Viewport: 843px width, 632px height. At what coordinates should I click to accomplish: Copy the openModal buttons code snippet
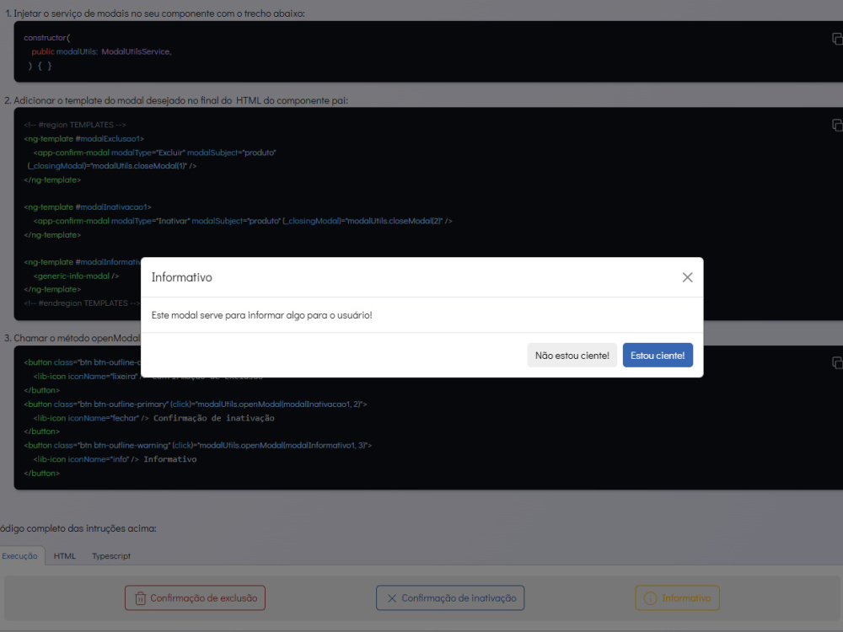click(x=837, y=362)
